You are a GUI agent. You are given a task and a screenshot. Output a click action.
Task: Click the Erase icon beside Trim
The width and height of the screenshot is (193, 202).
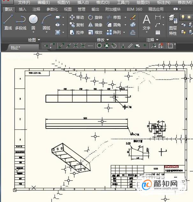coord(133,17)
